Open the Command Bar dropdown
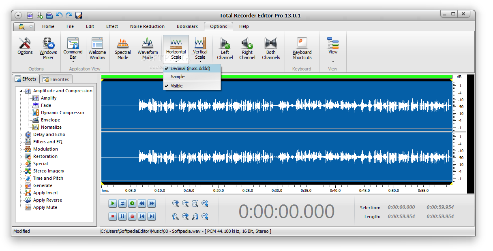Viewport: 493px width, 251px height. 73,49
